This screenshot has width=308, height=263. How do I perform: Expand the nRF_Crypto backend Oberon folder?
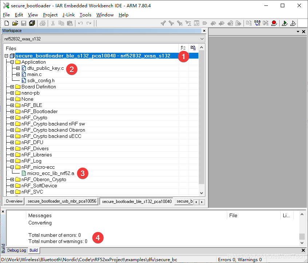pyautogui.click(x=12, y=130)
